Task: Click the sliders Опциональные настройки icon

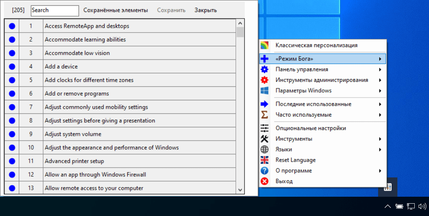Action: tap(264, 128)
